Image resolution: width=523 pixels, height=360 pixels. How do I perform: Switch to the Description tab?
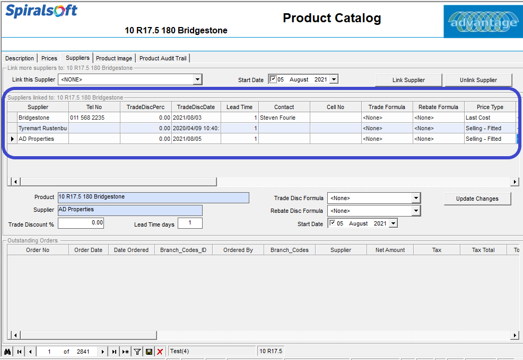coord(19,58)
